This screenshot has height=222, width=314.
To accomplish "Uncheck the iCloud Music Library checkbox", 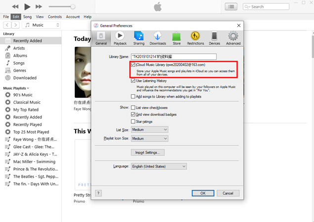I will coord(133,65).
